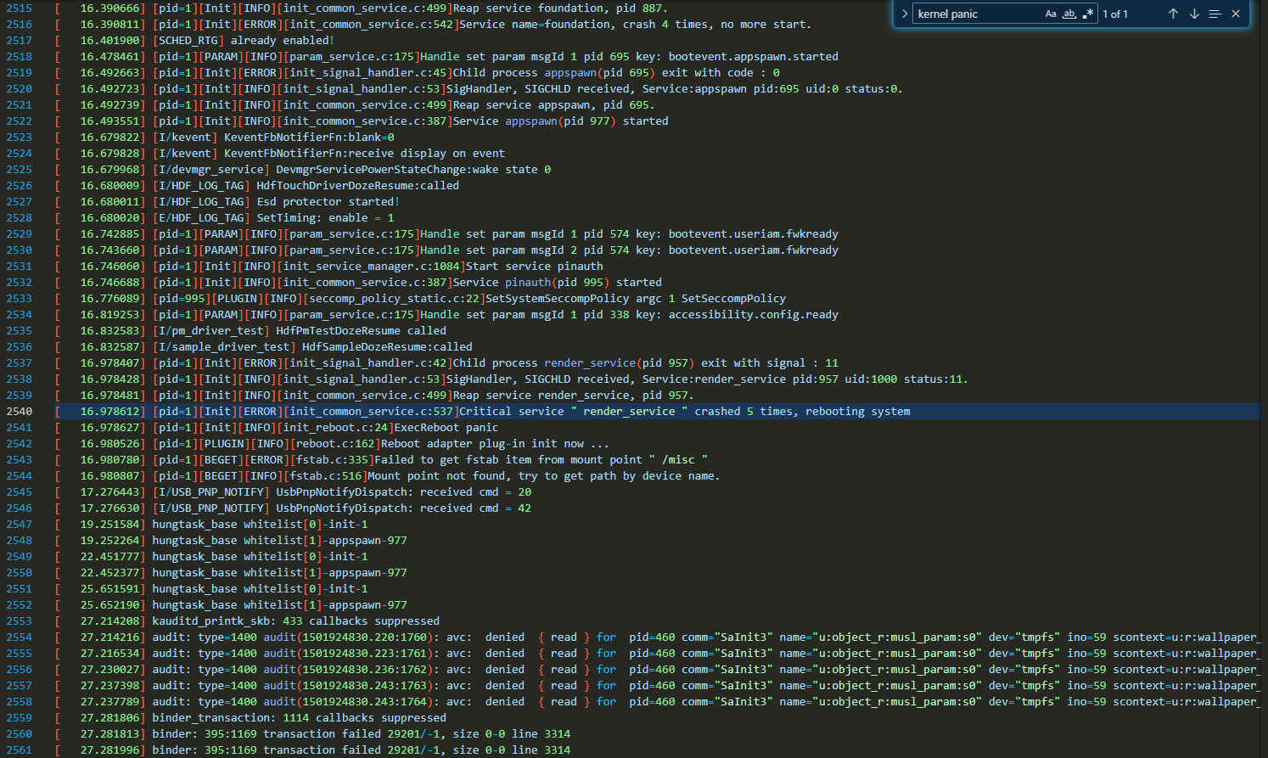
Task: Click 'HdfSampleDozeResume:called' text
Action: click(387, 346)
